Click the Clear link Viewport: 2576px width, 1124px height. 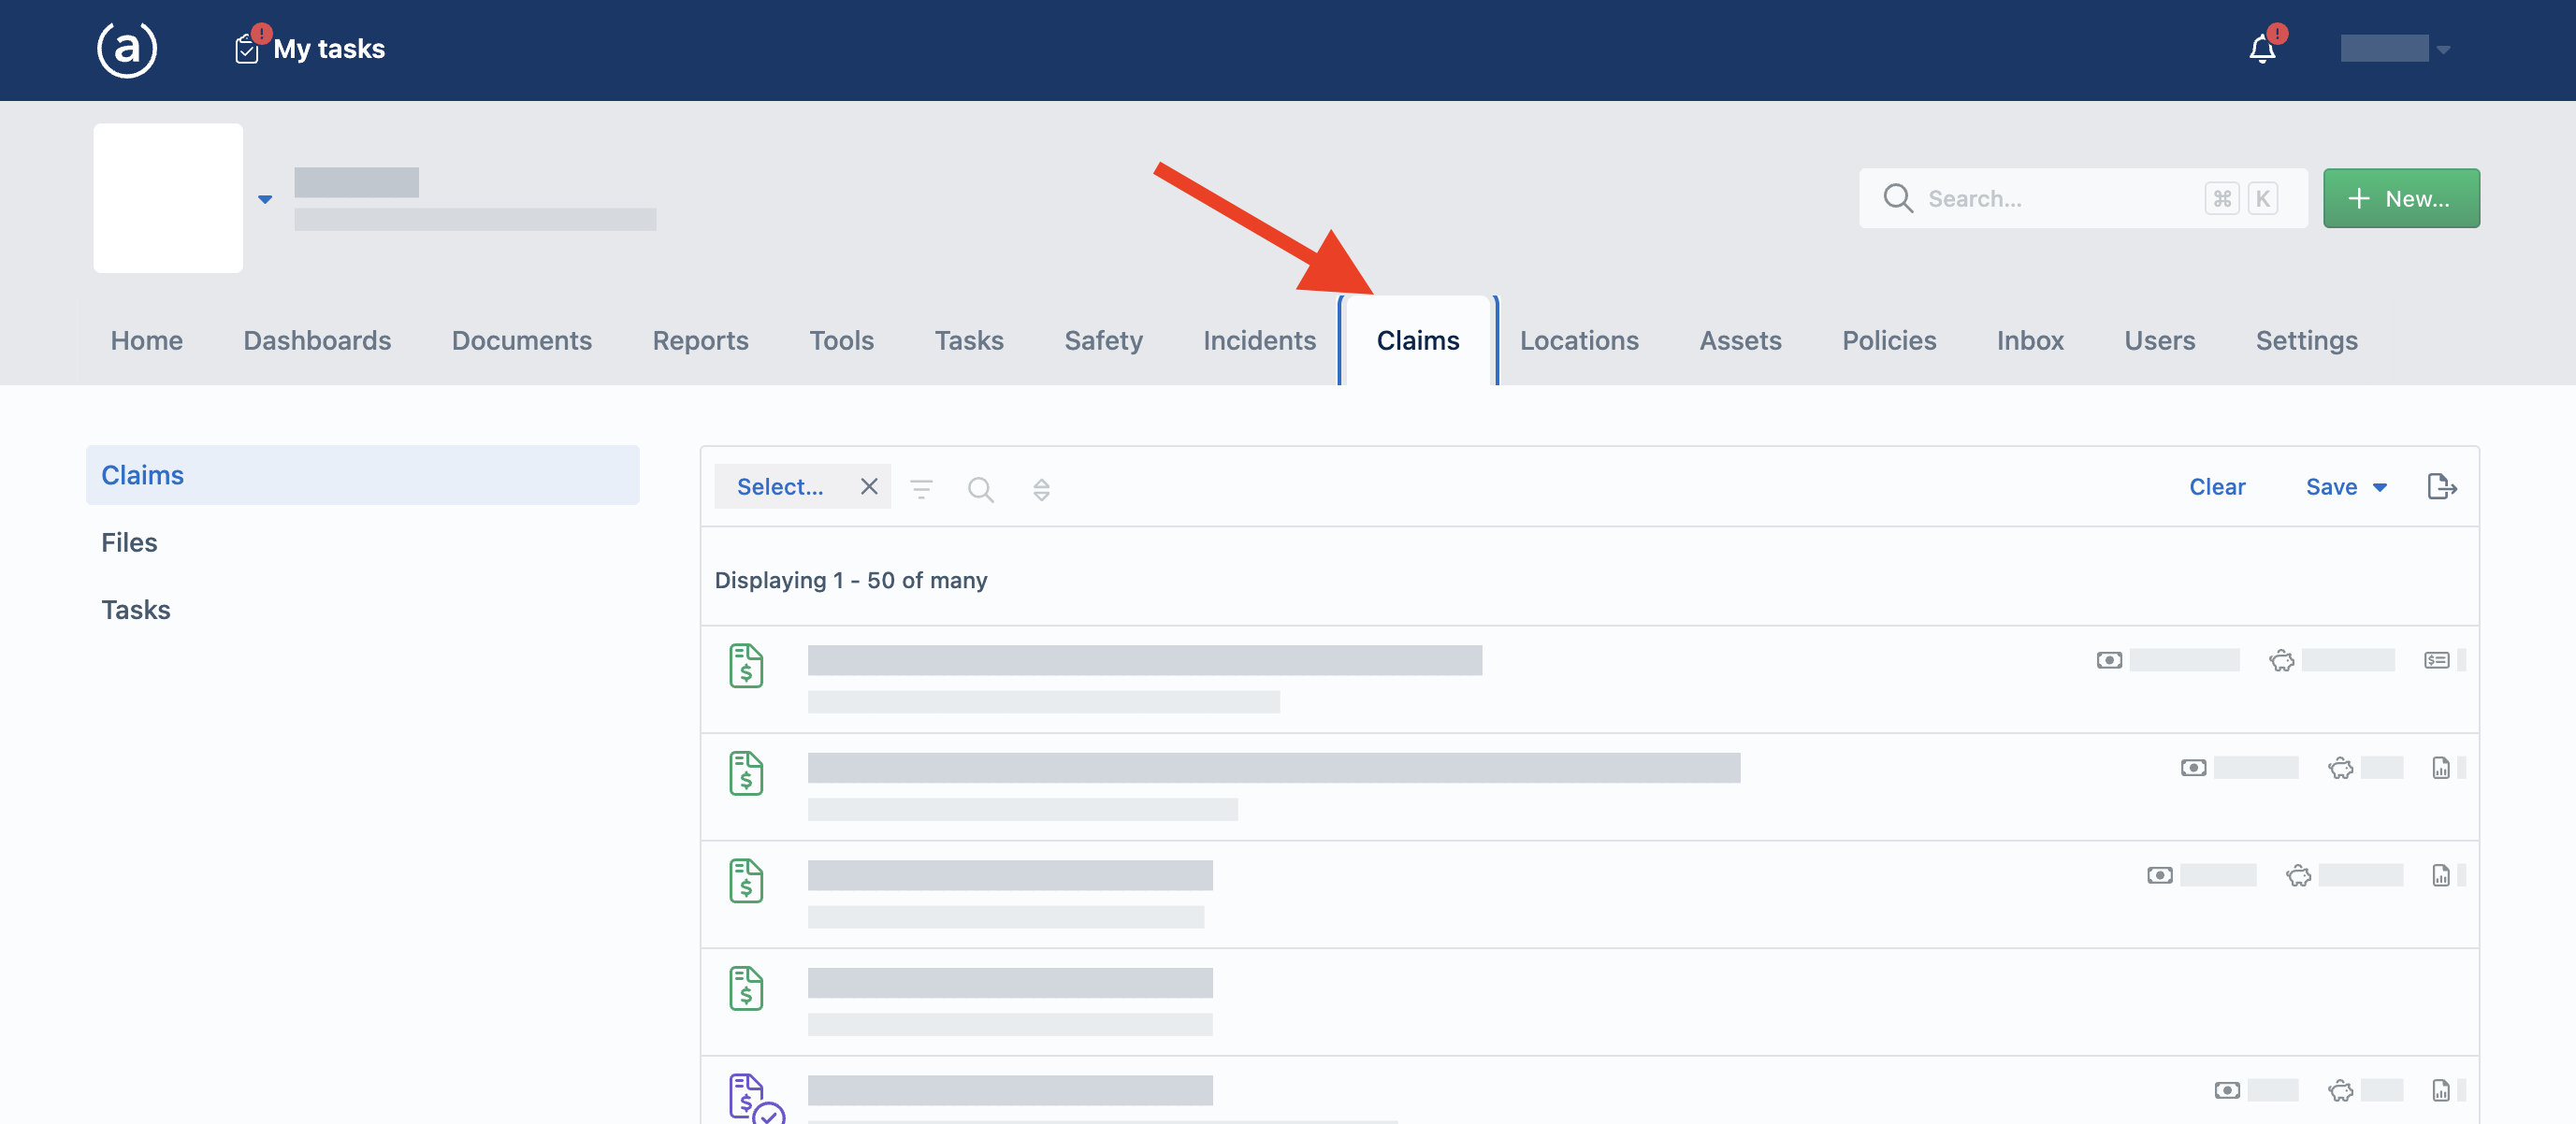pos(2217,487)
